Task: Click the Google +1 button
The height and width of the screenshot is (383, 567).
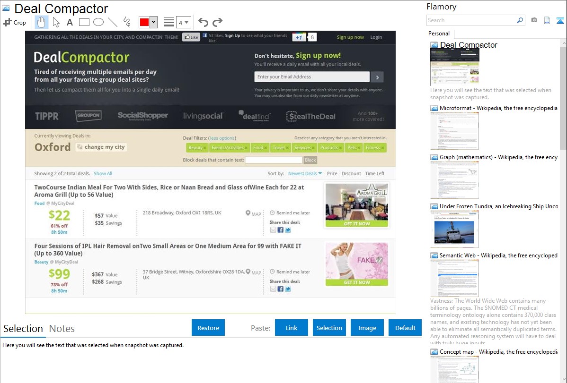Action: coord(299,37)
